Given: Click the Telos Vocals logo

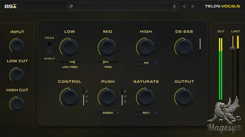Looking at the screenshot, I should click(222, 6).
